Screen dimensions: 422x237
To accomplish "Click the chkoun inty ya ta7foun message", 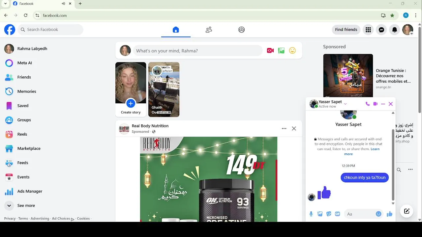I will [365, 177].
